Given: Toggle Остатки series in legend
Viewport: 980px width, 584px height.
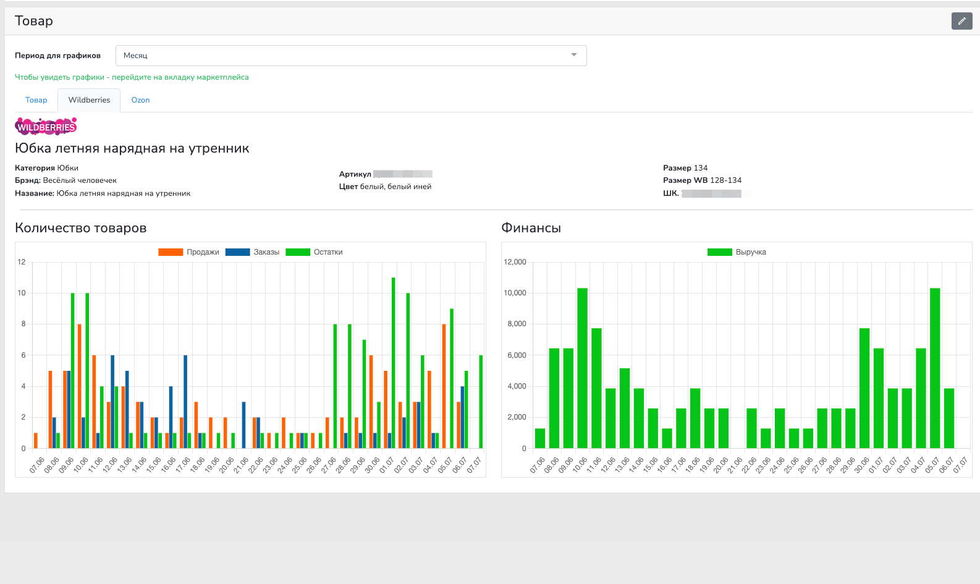Looking at the screenshot, I should [327, 252].
